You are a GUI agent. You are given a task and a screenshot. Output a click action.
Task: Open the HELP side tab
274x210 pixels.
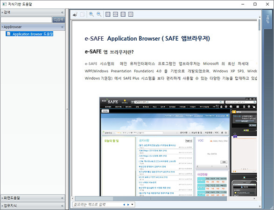[267, 19]
